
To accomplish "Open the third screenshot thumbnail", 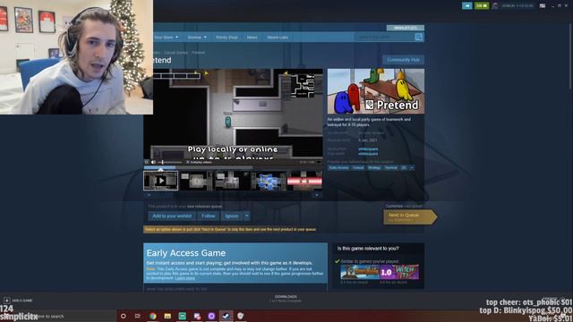I will 233,181.
